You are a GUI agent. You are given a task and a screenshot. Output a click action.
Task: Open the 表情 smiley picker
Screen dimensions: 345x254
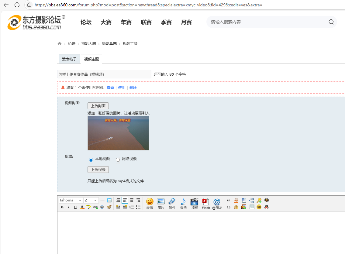point(150,204)
